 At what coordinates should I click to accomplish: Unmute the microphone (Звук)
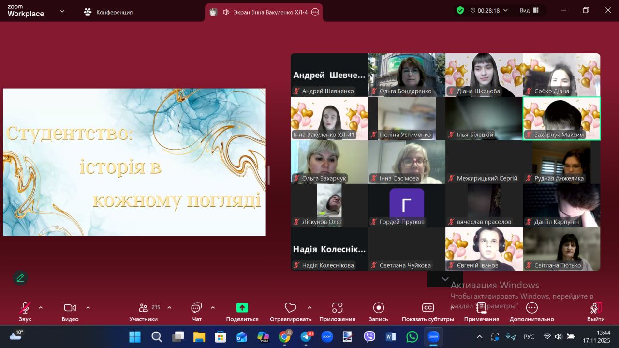[25, 308]
